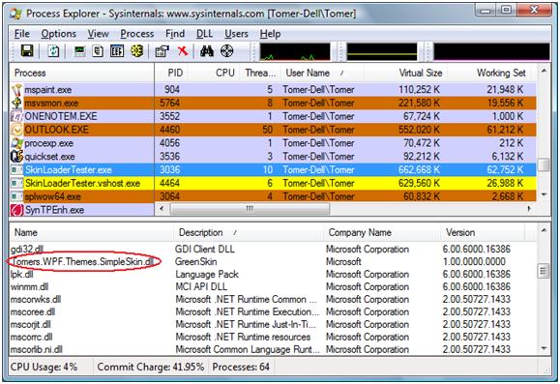Select the lpk.dll row

pos(273,275)
